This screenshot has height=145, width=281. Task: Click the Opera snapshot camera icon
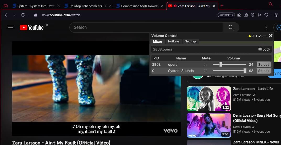pyautogui.click(x=246, y=15)
